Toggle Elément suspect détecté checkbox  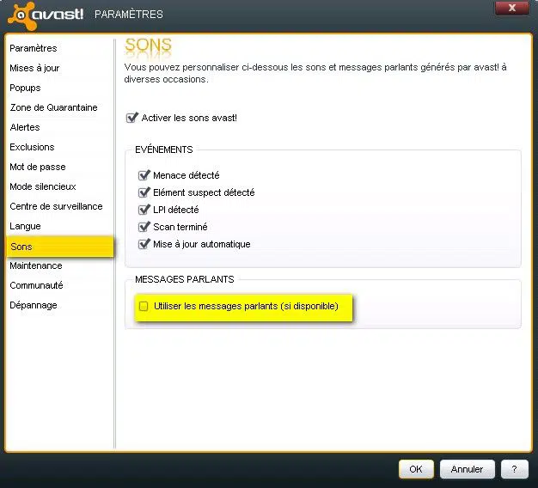(x=144, y=192)
